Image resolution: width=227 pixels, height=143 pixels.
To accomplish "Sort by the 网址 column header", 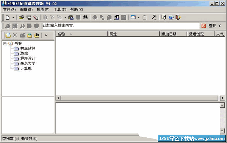I will tap(134, 34).
